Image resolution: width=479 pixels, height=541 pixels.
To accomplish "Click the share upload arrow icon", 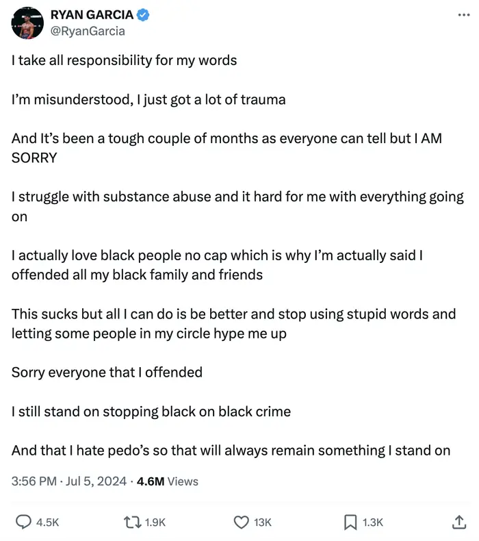I will 459,522.
